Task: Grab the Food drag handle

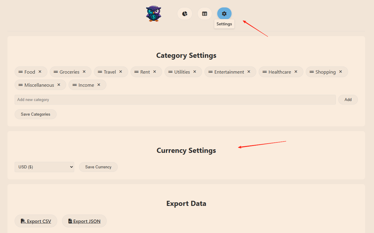Action: point(21,72)
